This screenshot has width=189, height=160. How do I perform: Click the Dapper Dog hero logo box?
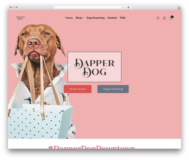[94, 67]
